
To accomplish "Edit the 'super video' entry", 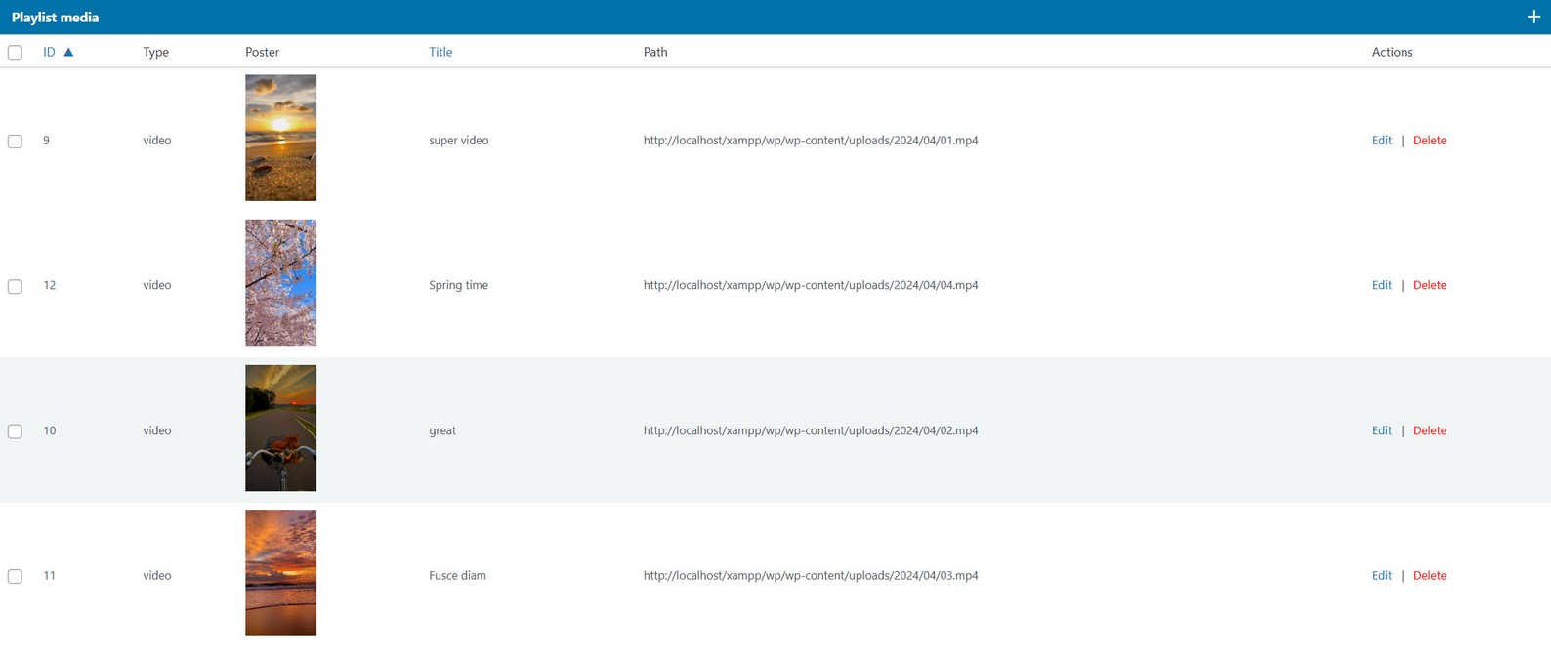I will [x=1381, y=141].
